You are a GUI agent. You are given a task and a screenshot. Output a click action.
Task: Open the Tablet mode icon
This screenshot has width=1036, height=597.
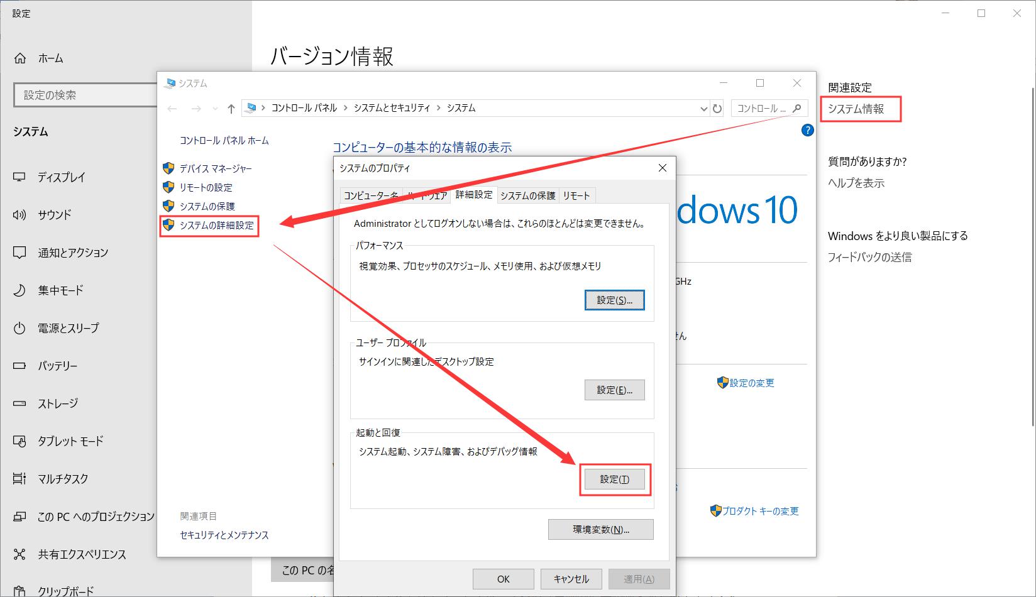point(19,441)
